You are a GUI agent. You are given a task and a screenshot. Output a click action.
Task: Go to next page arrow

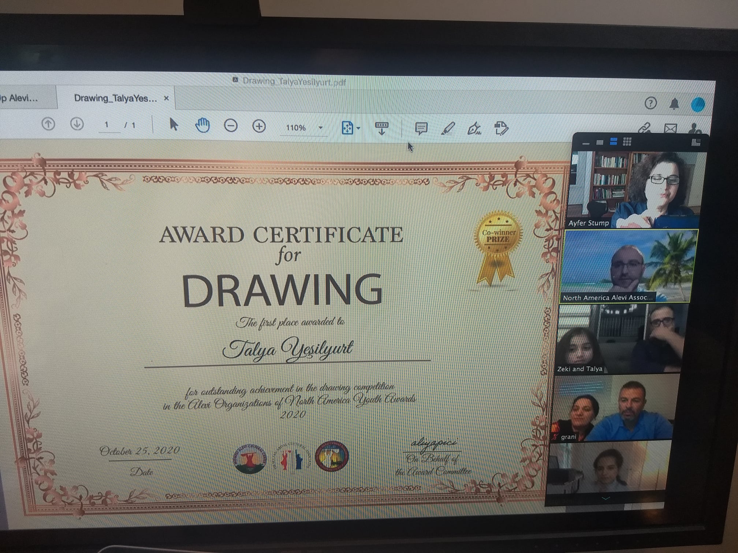point(77,124)
